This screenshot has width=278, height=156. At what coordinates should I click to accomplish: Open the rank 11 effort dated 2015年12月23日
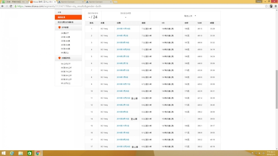pyautogui.click(x=124, y=98)
